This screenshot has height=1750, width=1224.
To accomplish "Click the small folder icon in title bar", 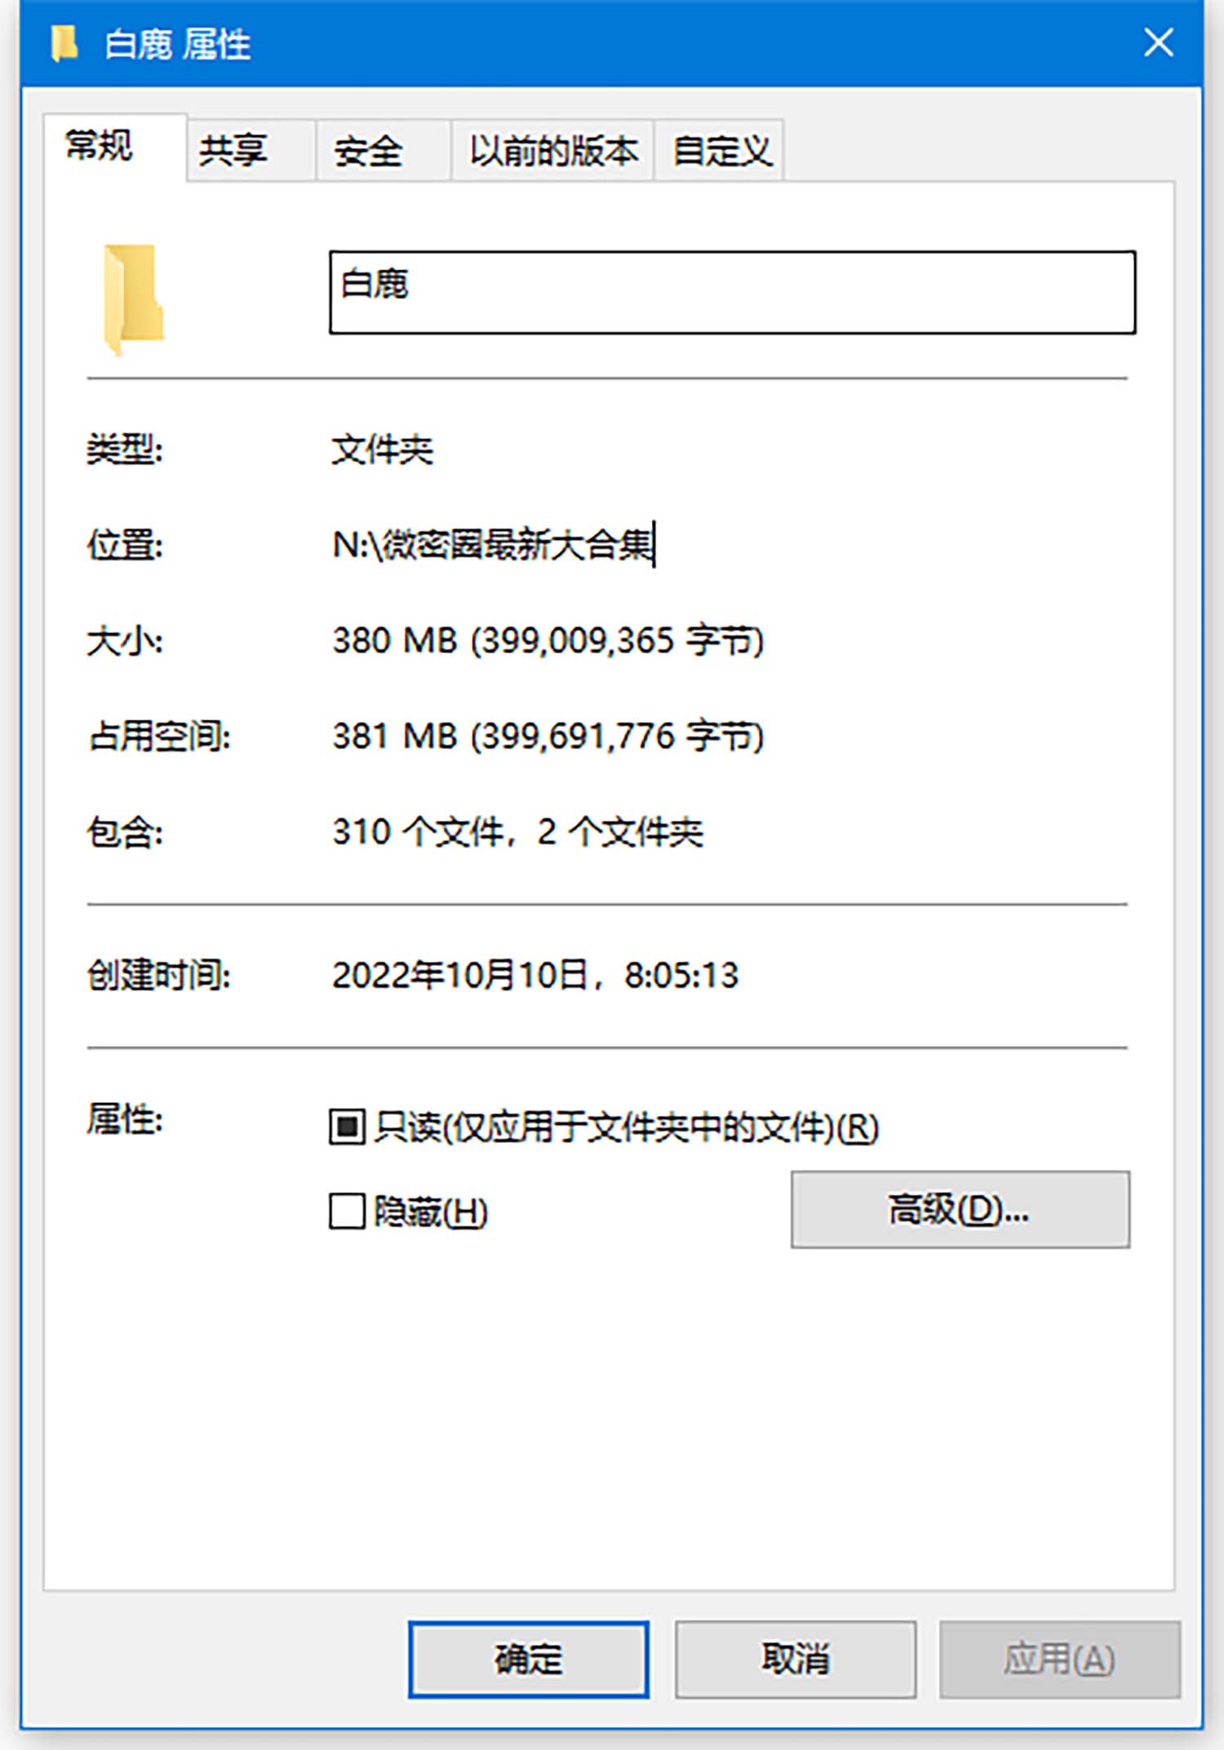I will pyautogui.click(x=64, y=43).
